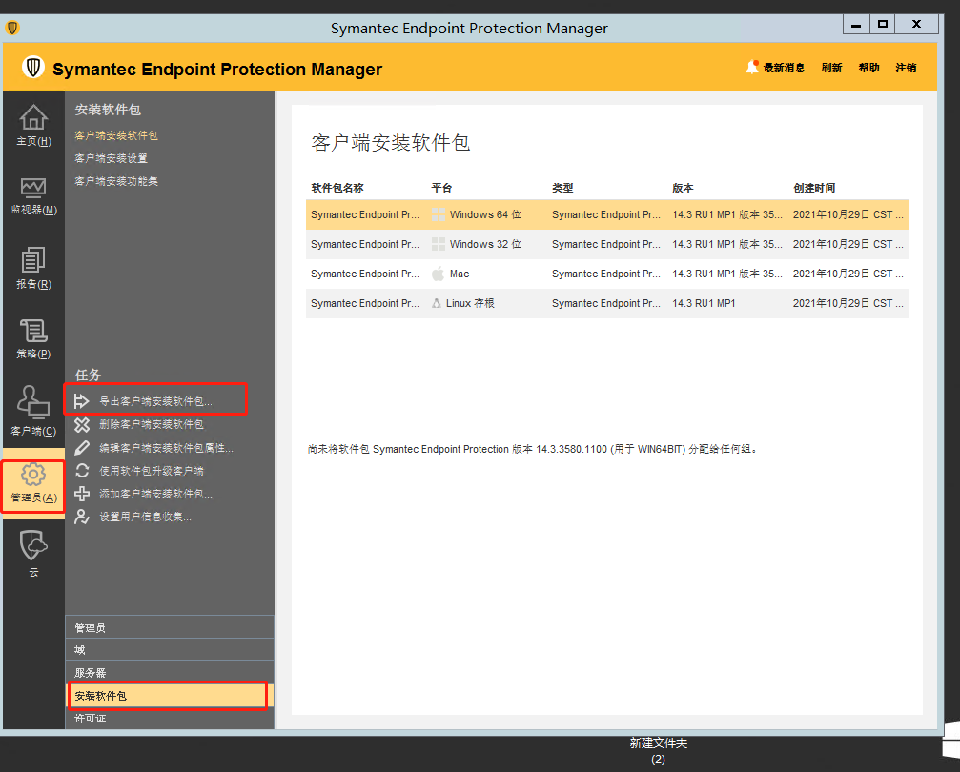Click the edit package properties pencil icon
The image size is (960, 772).
81,448
